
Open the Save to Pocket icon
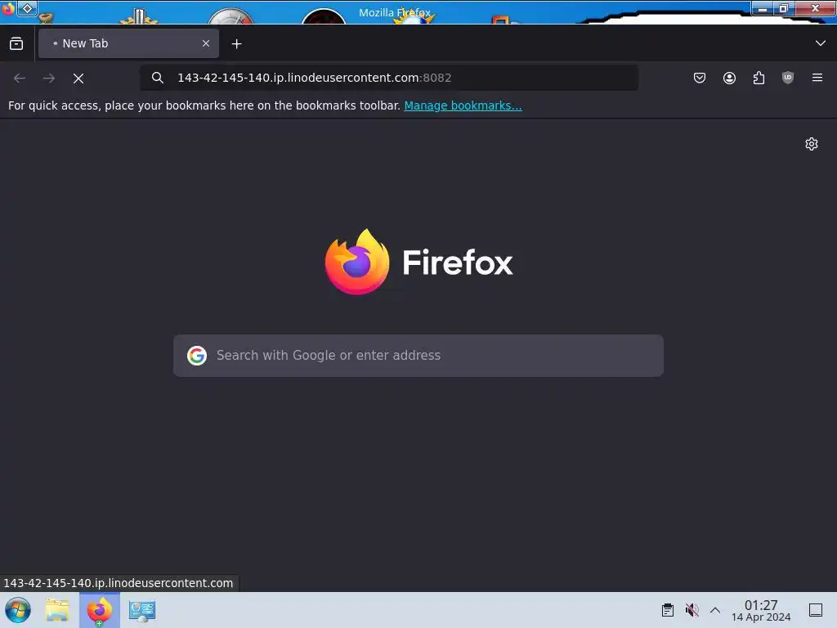pyautogui.click(x=700, y=78)
